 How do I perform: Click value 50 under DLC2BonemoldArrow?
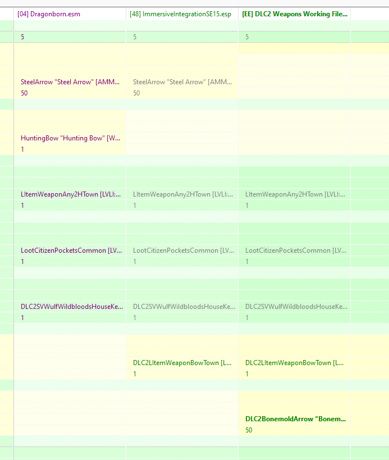click(249, 430)
